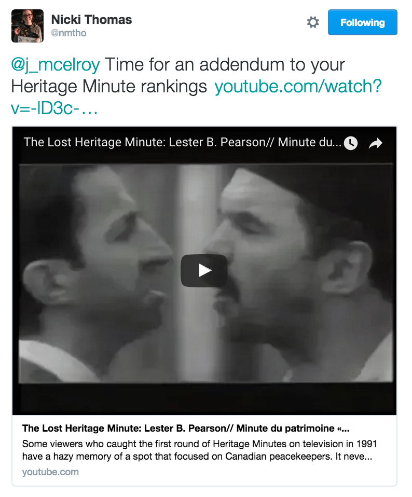Open the card title below the video
This screenshot has width=412, height=497.
pos(186,428)
